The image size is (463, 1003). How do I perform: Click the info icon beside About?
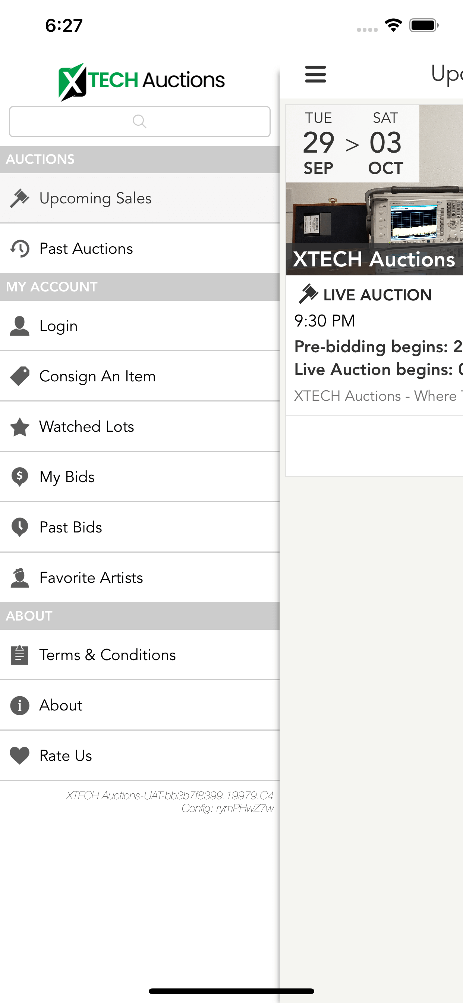[19, 706]
